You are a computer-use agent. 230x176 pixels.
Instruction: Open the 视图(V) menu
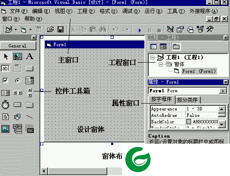pyautogui.click(x=64, y=11)
